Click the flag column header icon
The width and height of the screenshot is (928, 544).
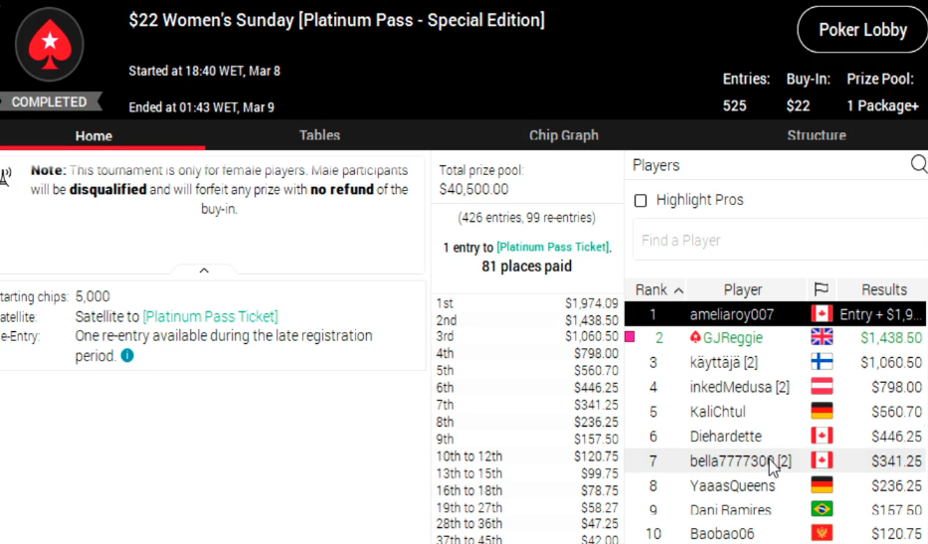click(821, 289)
